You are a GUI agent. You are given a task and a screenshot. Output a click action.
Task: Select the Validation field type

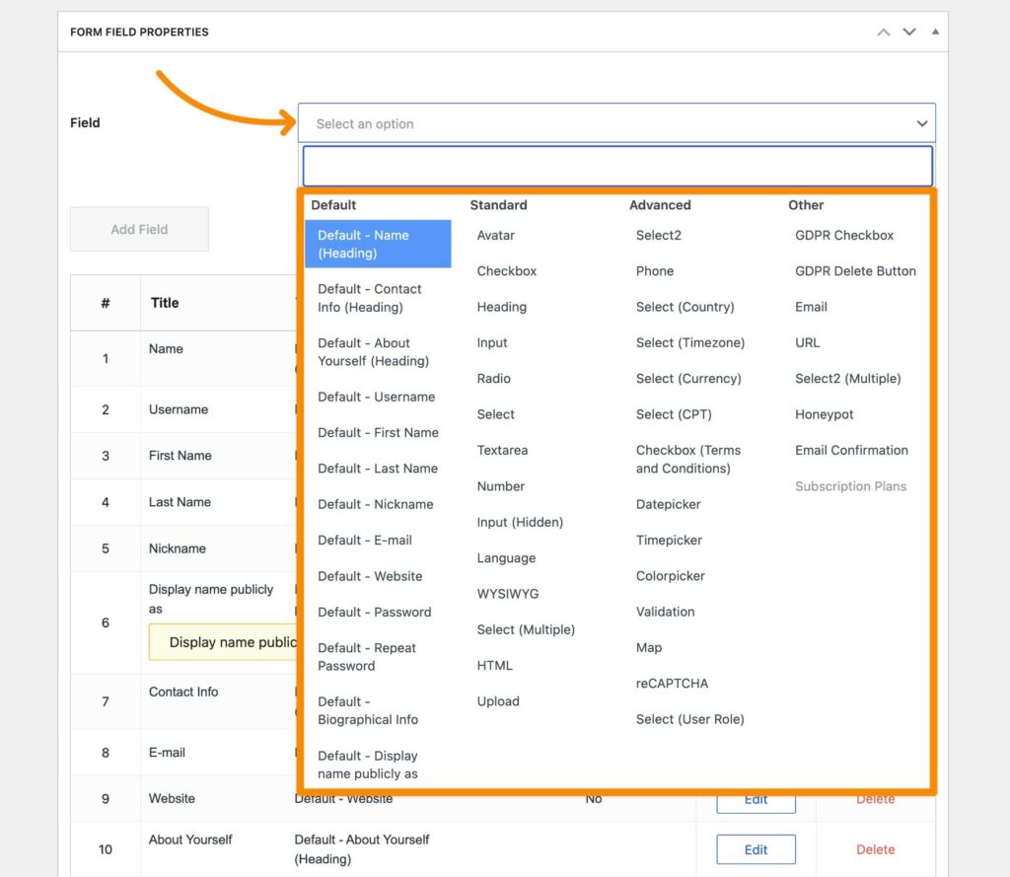point(666,613)
